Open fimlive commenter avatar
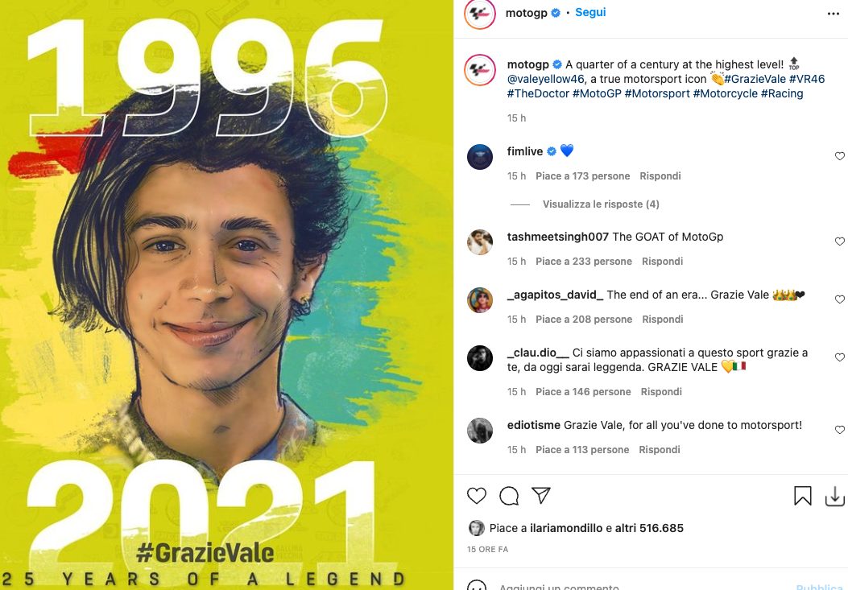 tap(480, 157)
